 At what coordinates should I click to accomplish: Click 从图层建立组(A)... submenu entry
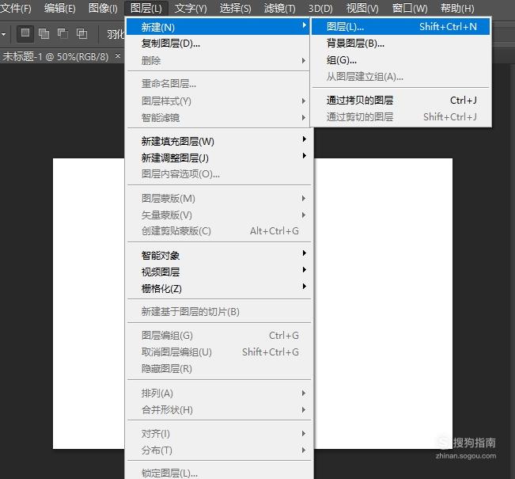click(x=401, y=77)
